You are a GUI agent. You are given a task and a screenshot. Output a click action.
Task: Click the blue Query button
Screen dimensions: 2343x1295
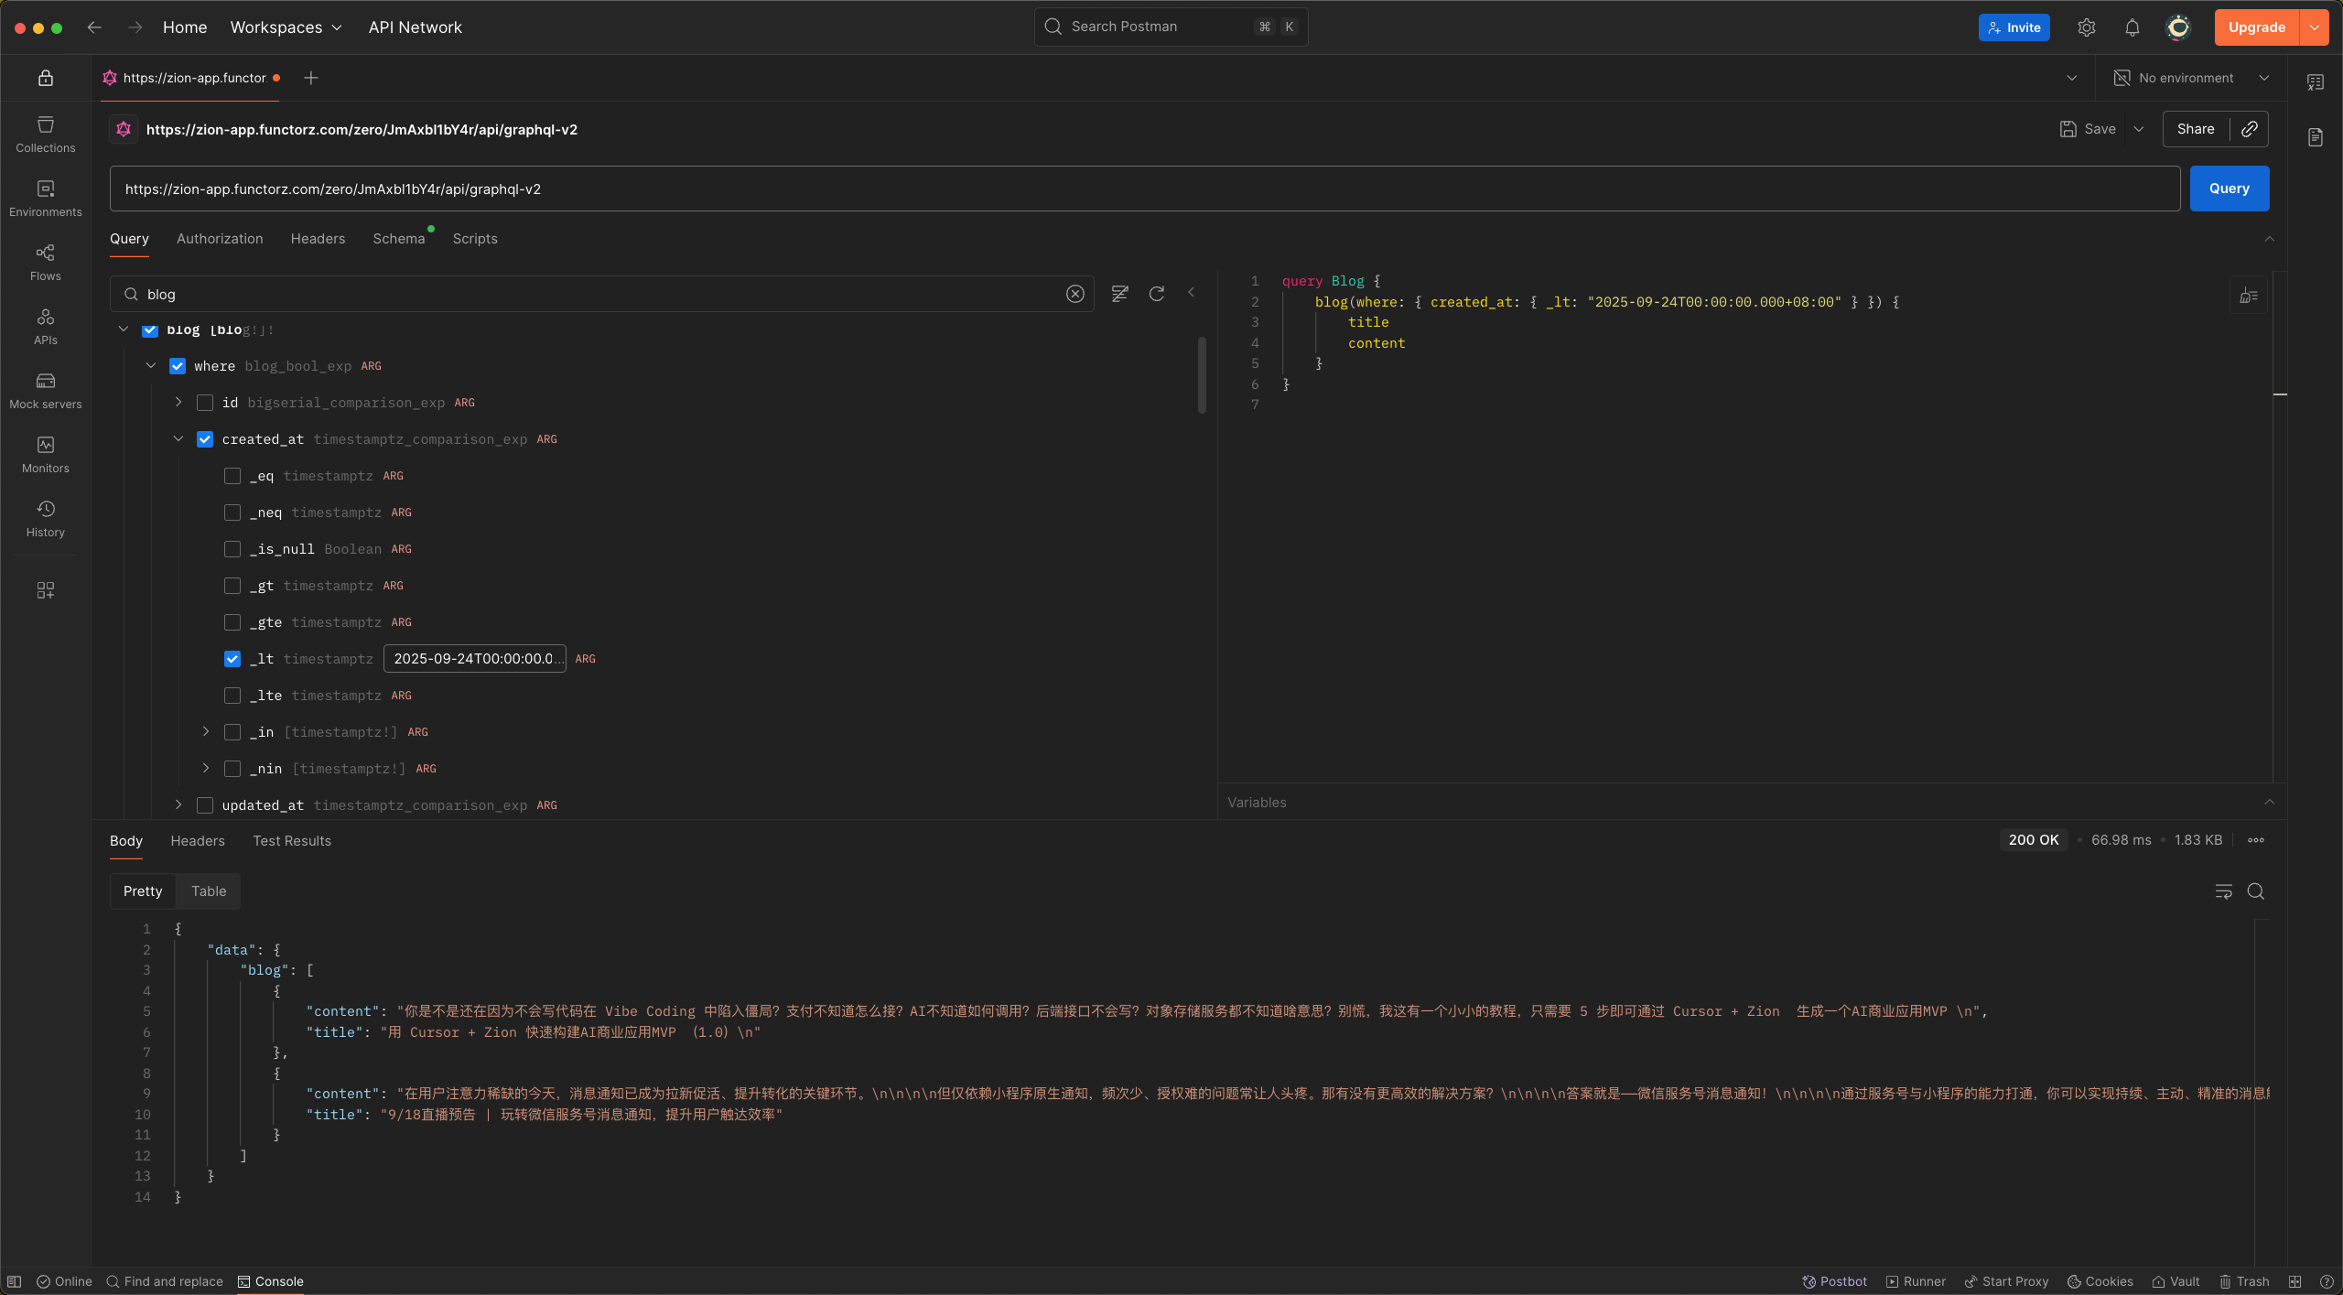click(x=2229, y=189)
